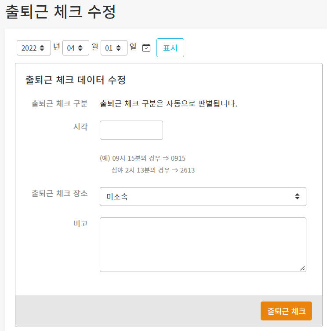
Task: Click the 비고 field label
Action: pos(80,224)
